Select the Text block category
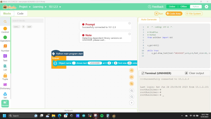 click(x=5, y=58)
